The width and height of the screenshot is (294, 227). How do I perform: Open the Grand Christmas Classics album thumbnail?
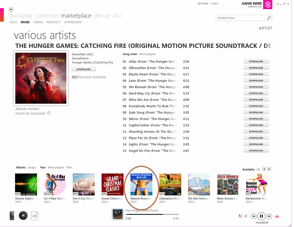tap(113, 184)
